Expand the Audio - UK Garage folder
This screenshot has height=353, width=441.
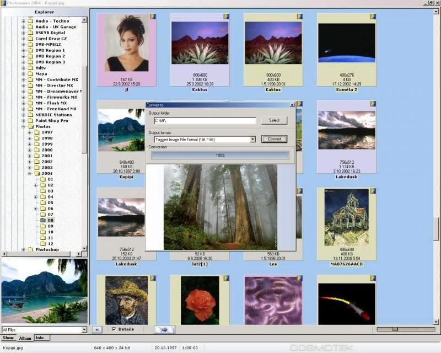23,27
